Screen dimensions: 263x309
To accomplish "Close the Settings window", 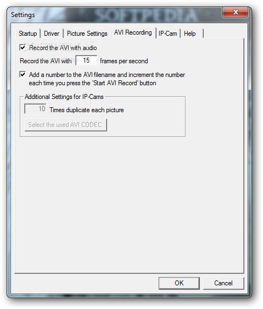I will tap(235, 12).
